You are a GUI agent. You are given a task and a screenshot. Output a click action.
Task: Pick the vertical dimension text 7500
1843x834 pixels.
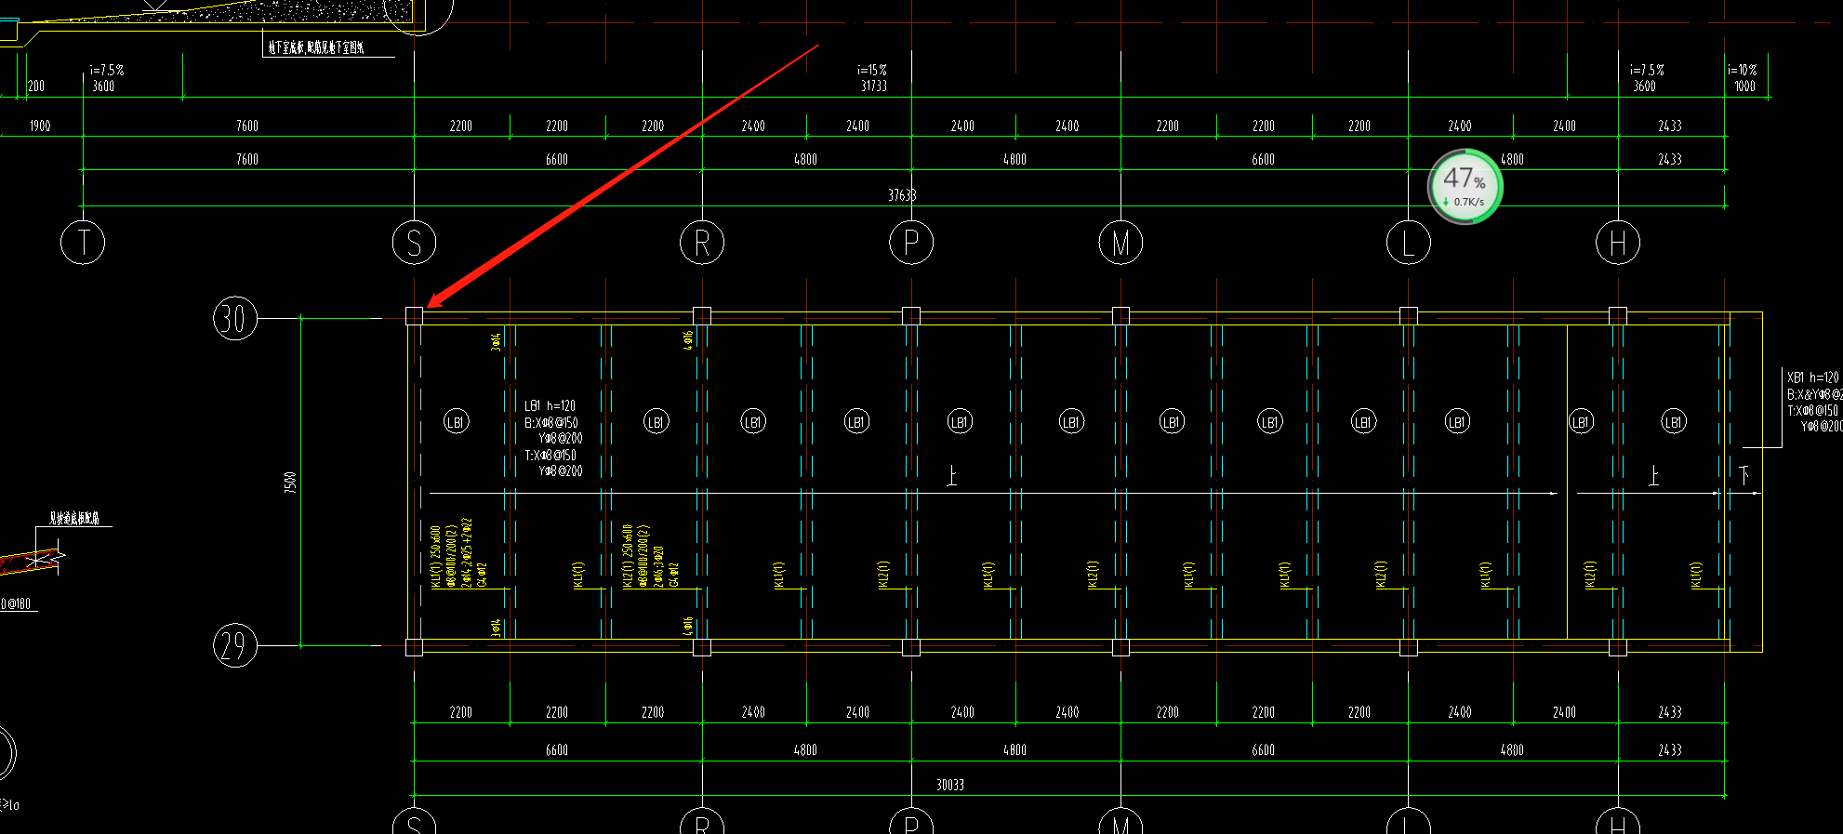pos(290,482)
